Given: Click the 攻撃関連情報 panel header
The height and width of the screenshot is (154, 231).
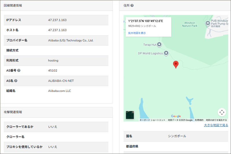Looking at the screenshot, I should pyautogui.click(x=13, y=112).
